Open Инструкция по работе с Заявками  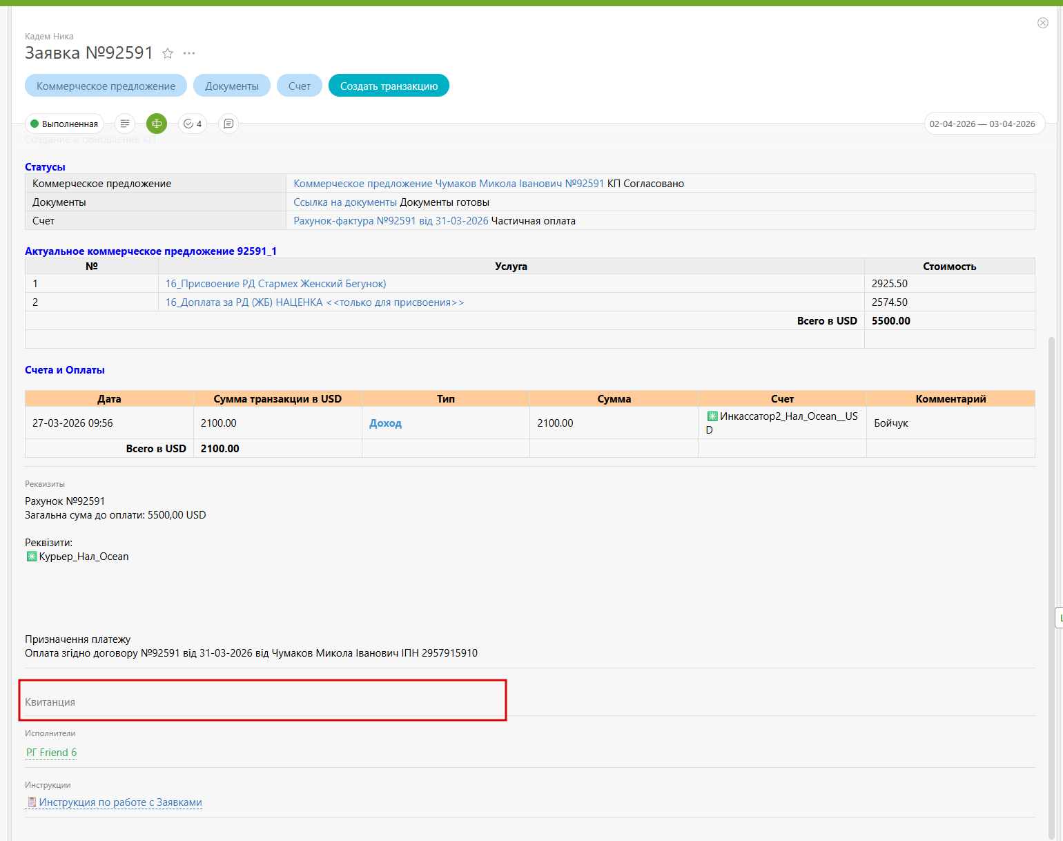tap(120, 802)
